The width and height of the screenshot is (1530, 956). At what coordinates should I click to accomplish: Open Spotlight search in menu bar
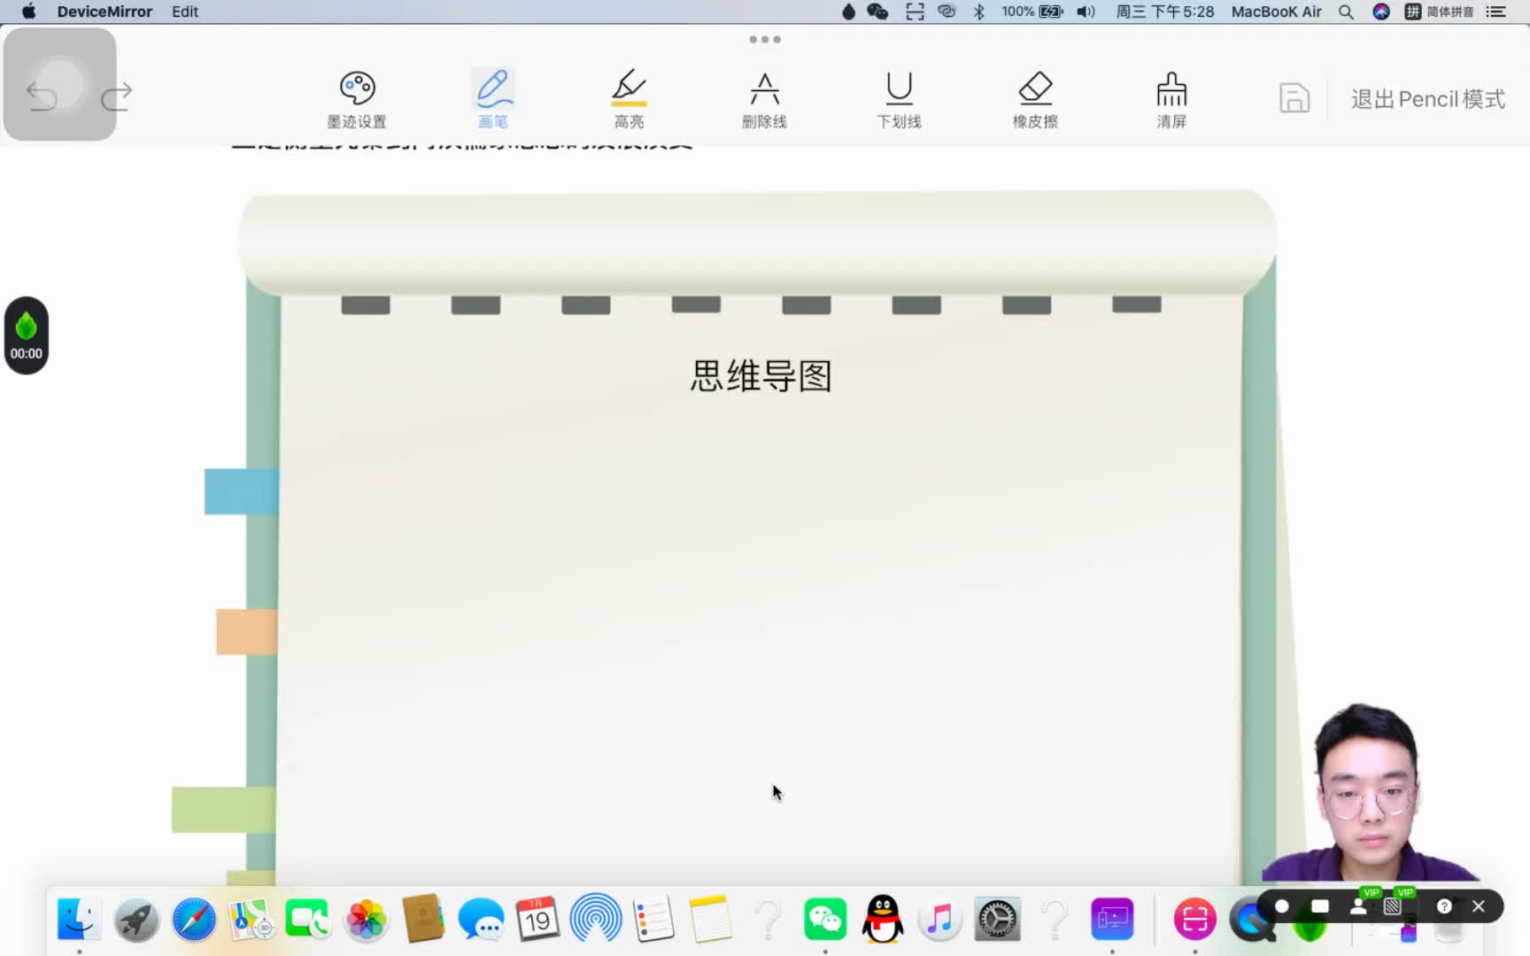tap(1346, 12)
